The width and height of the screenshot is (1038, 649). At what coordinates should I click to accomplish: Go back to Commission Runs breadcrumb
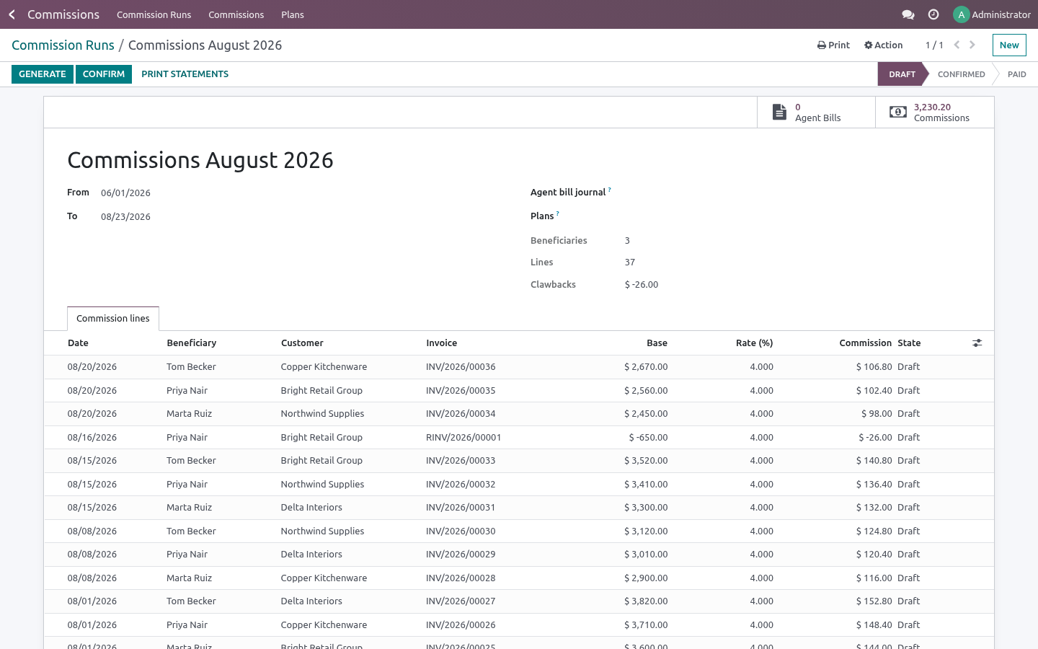[63, 45]
